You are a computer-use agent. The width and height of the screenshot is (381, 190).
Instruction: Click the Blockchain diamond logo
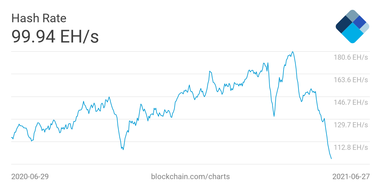(x=352, y=26)
